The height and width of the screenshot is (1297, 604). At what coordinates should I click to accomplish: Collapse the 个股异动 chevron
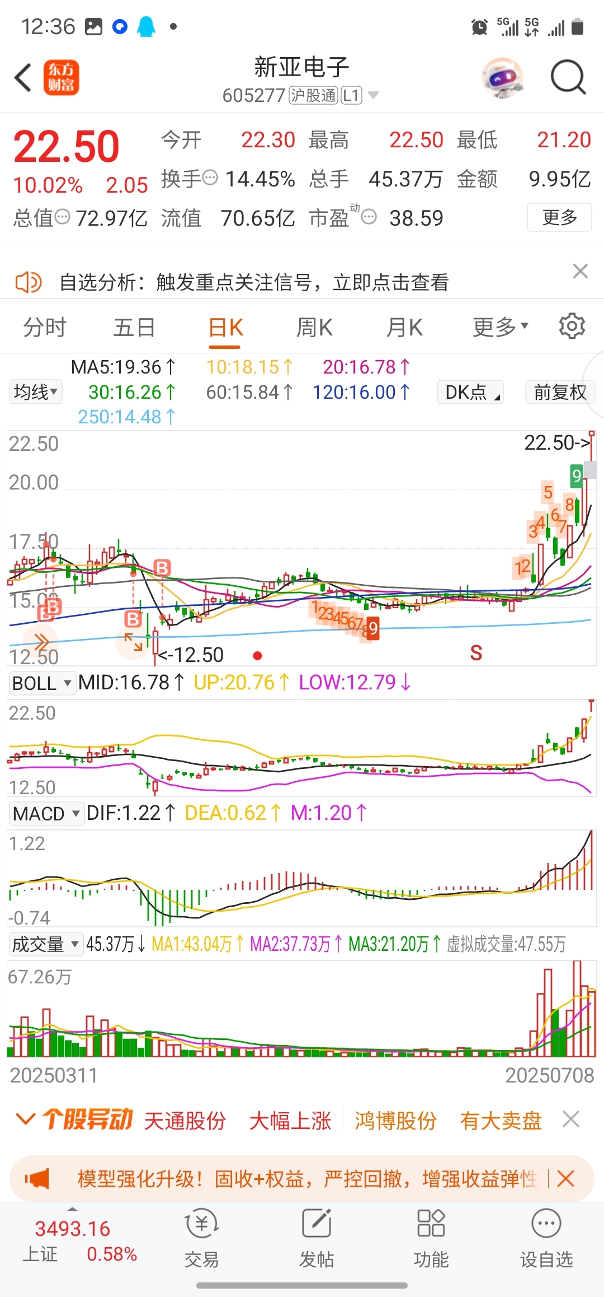click(x=26, y=1118)
